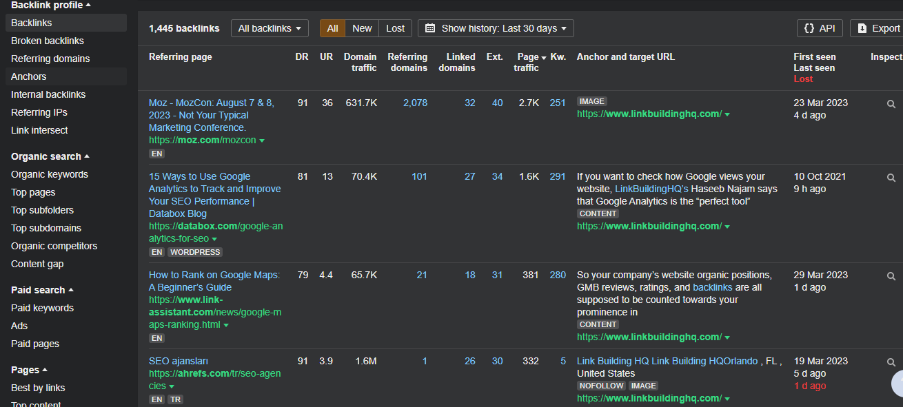This screenshot has width=903, height=407.
Task: Click the inspect magnifier for the link-assistant.com row
Action: [891, 276]
